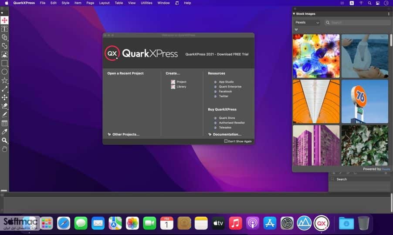Tick the Don't Show Again checkbox
The width and height of the screenshot is (393, 235).
click(x=226, y=141)
